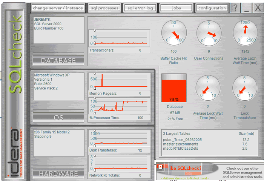This screenshot has height=181, width=264.
Task: Click the SQLcheck logo
Action: click(15, 54)
